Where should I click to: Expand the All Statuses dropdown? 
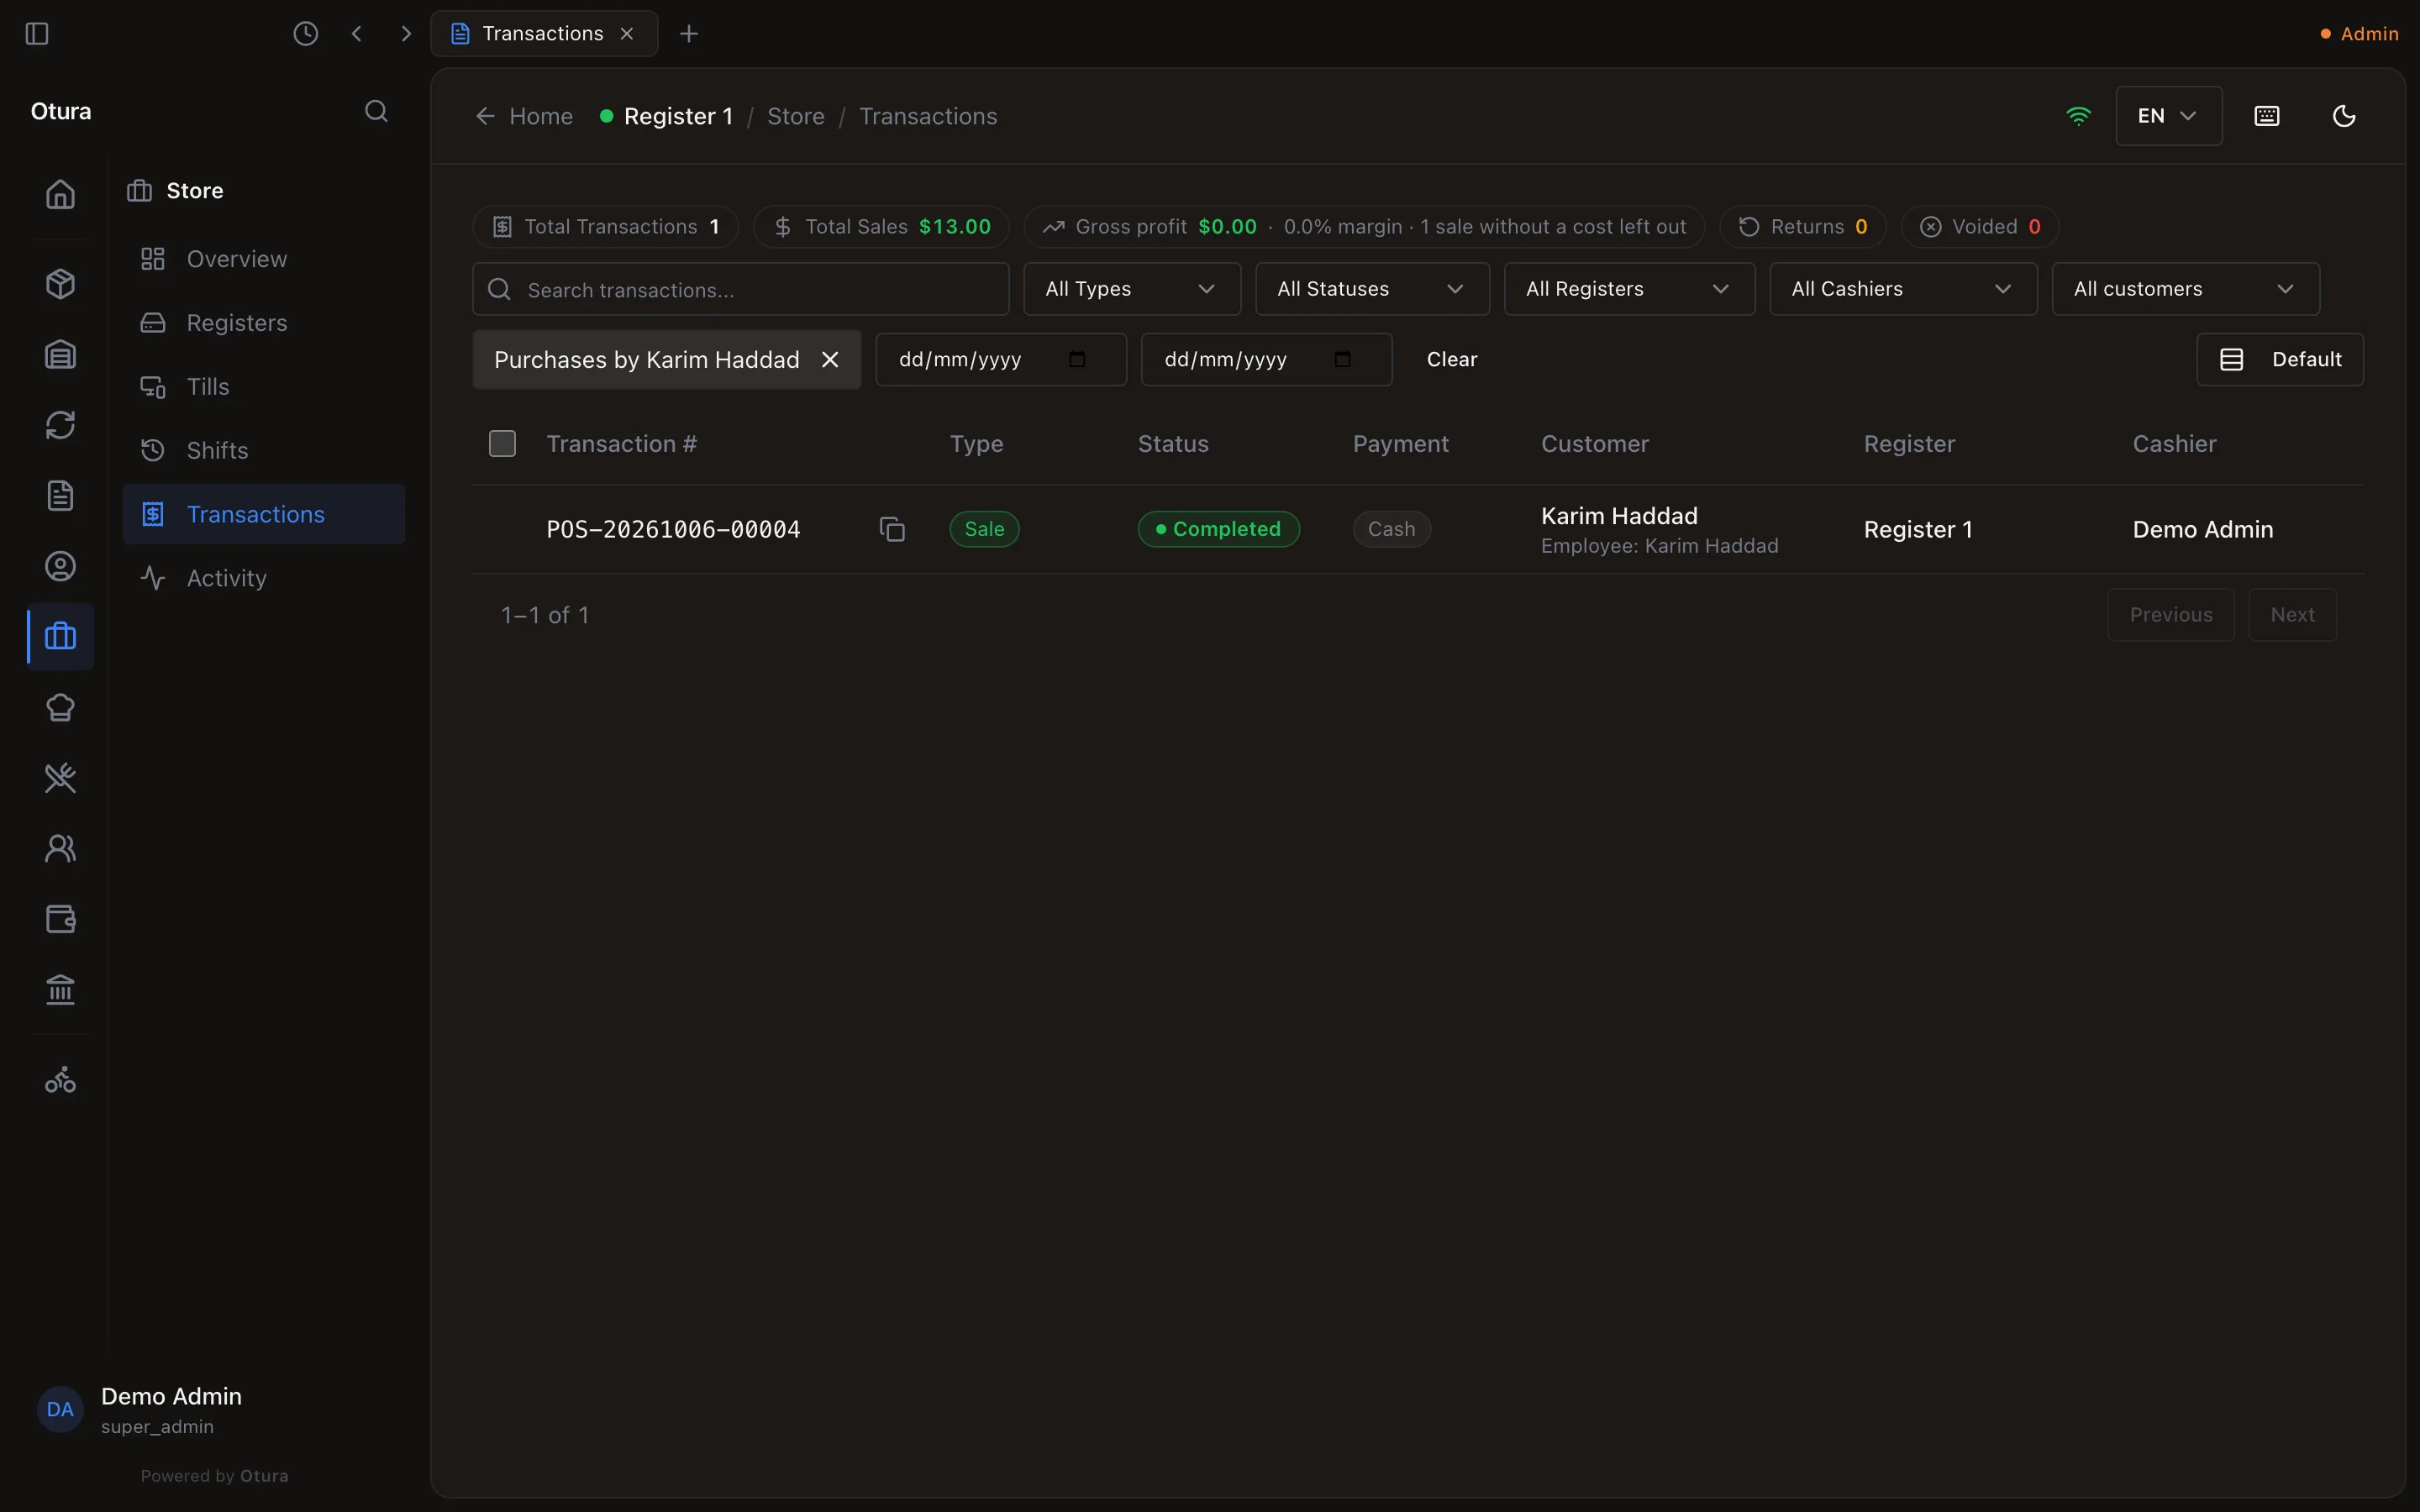point(1372,289)
